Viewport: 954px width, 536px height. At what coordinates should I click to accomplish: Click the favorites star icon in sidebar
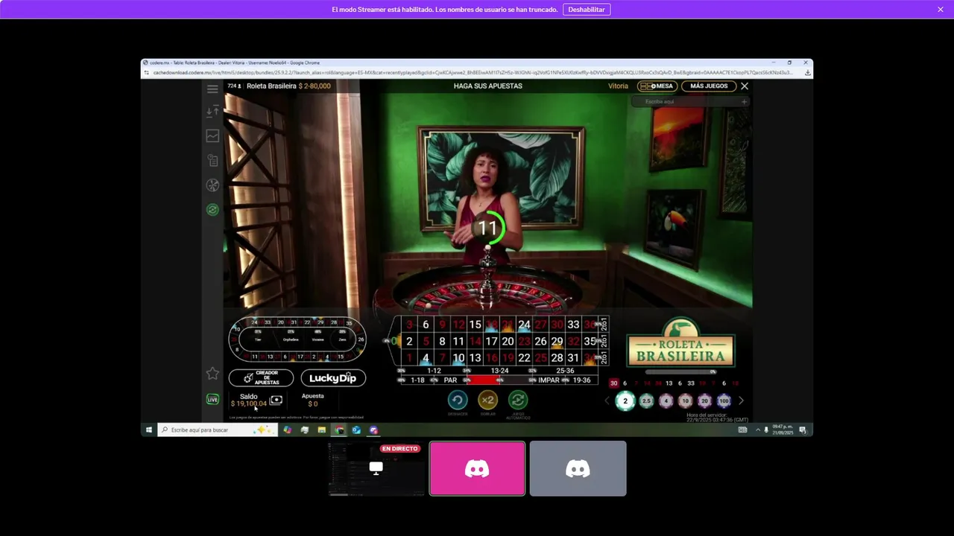(212, 374)
